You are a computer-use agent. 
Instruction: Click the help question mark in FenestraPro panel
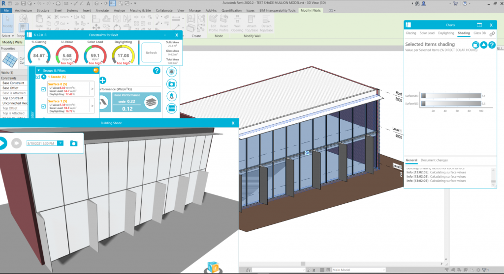pos(157,71)
